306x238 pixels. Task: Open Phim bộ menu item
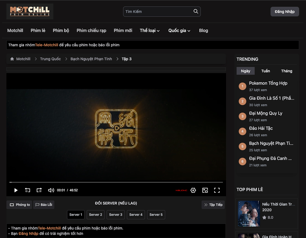coord(61,31)
